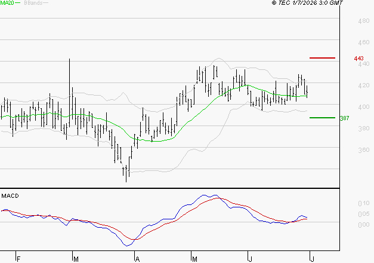The image size is (374, 263).
Task: Click the green 387 price label
Action: 344,118
